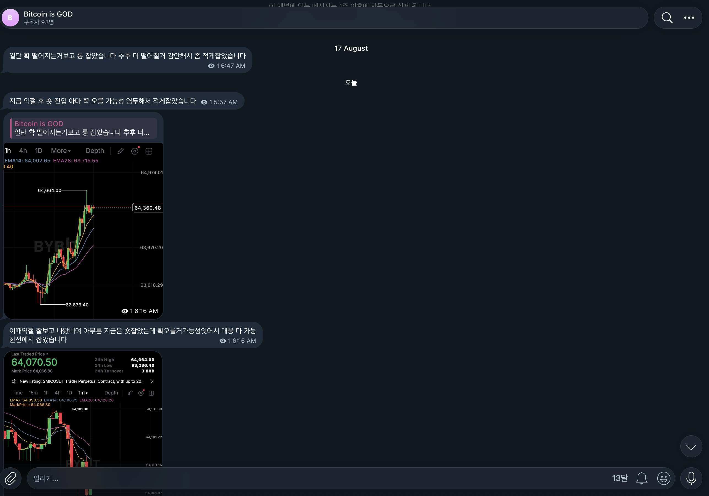Open the three-dot more options menu
Viewport: 709px width, 496px height.
click(689, 18)
